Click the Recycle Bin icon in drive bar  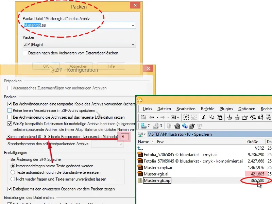[200, 126]
